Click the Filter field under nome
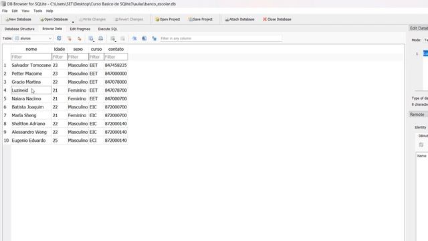Screen dimensions: 428x241 [x=31, y=57]
